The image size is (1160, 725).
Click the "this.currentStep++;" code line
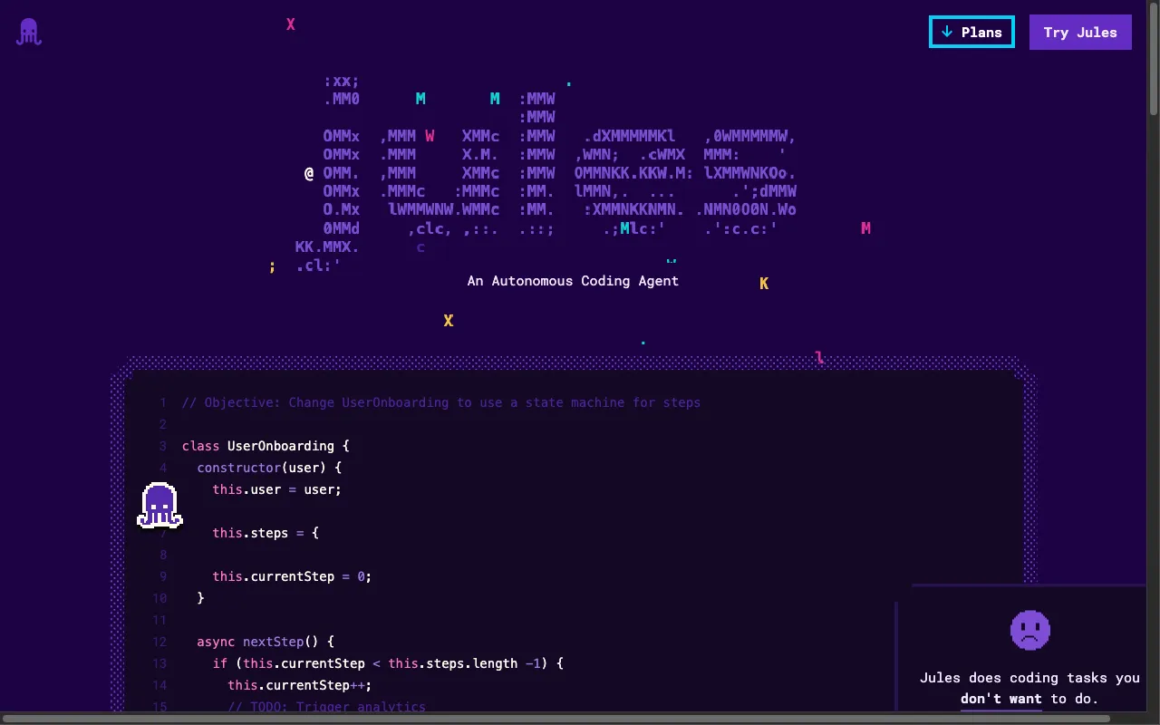coord(300,685)
